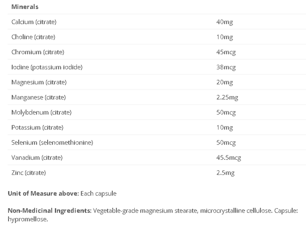Select the Choline (citrate) ingredient text
Image resolution: width=306 pixels, height=227 pixels.
[x=34, y=37]
